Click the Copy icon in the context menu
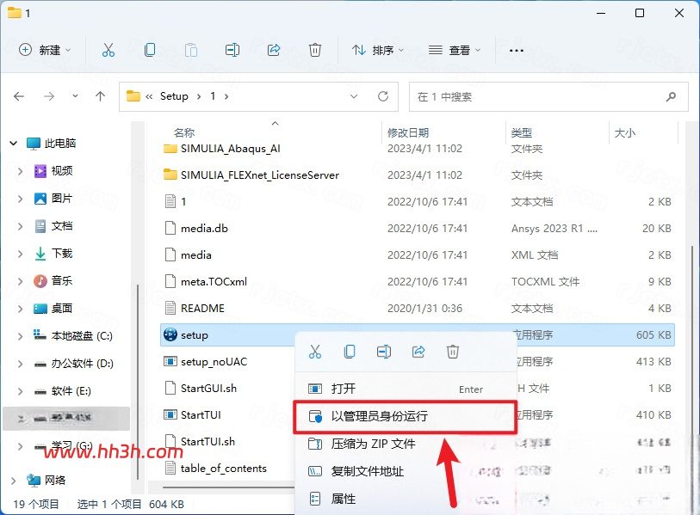Viewport: 700px width, 515px height. [x=350, y=352]
